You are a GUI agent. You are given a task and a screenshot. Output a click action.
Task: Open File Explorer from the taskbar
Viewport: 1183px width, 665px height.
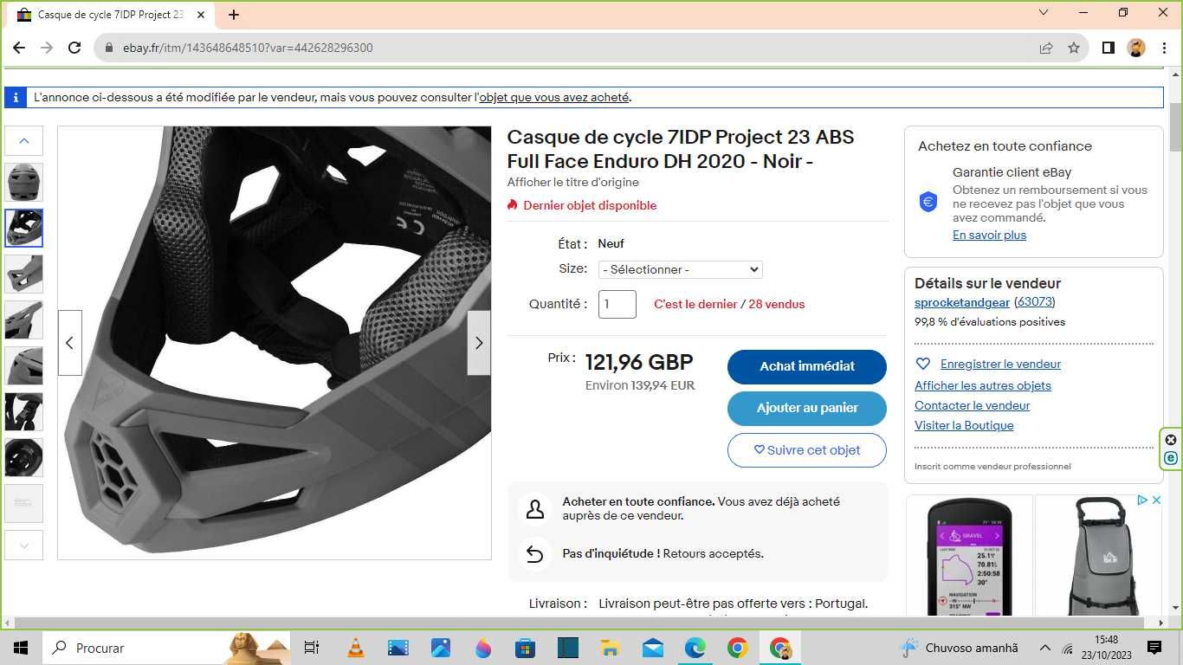611,648
